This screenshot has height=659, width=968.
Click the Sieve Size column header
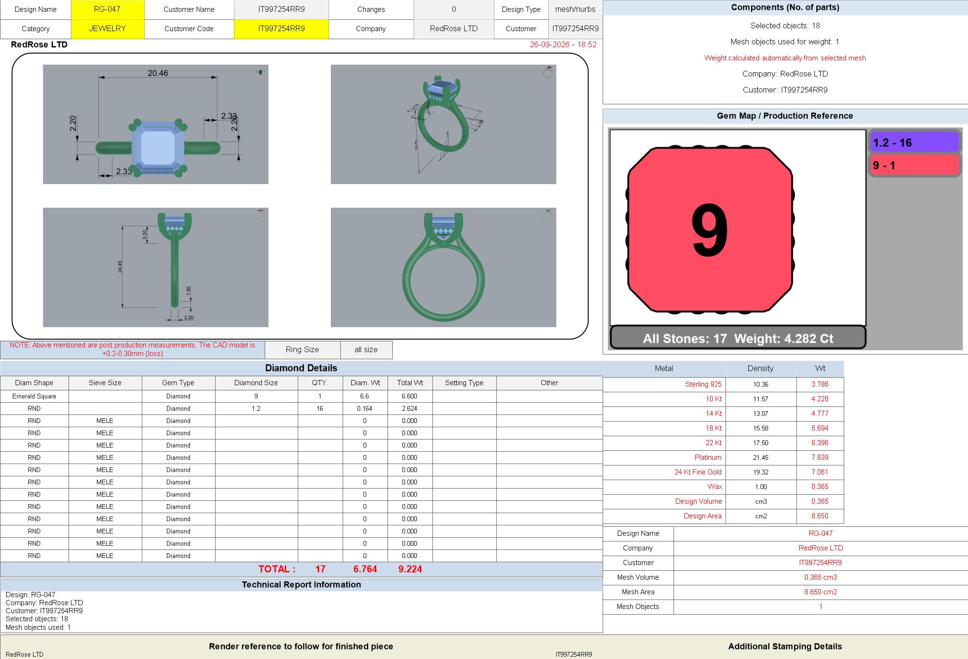point(105,383)
